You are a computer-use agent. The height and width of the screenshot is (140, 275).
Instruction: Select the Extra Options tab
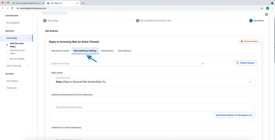click(124, 51)
